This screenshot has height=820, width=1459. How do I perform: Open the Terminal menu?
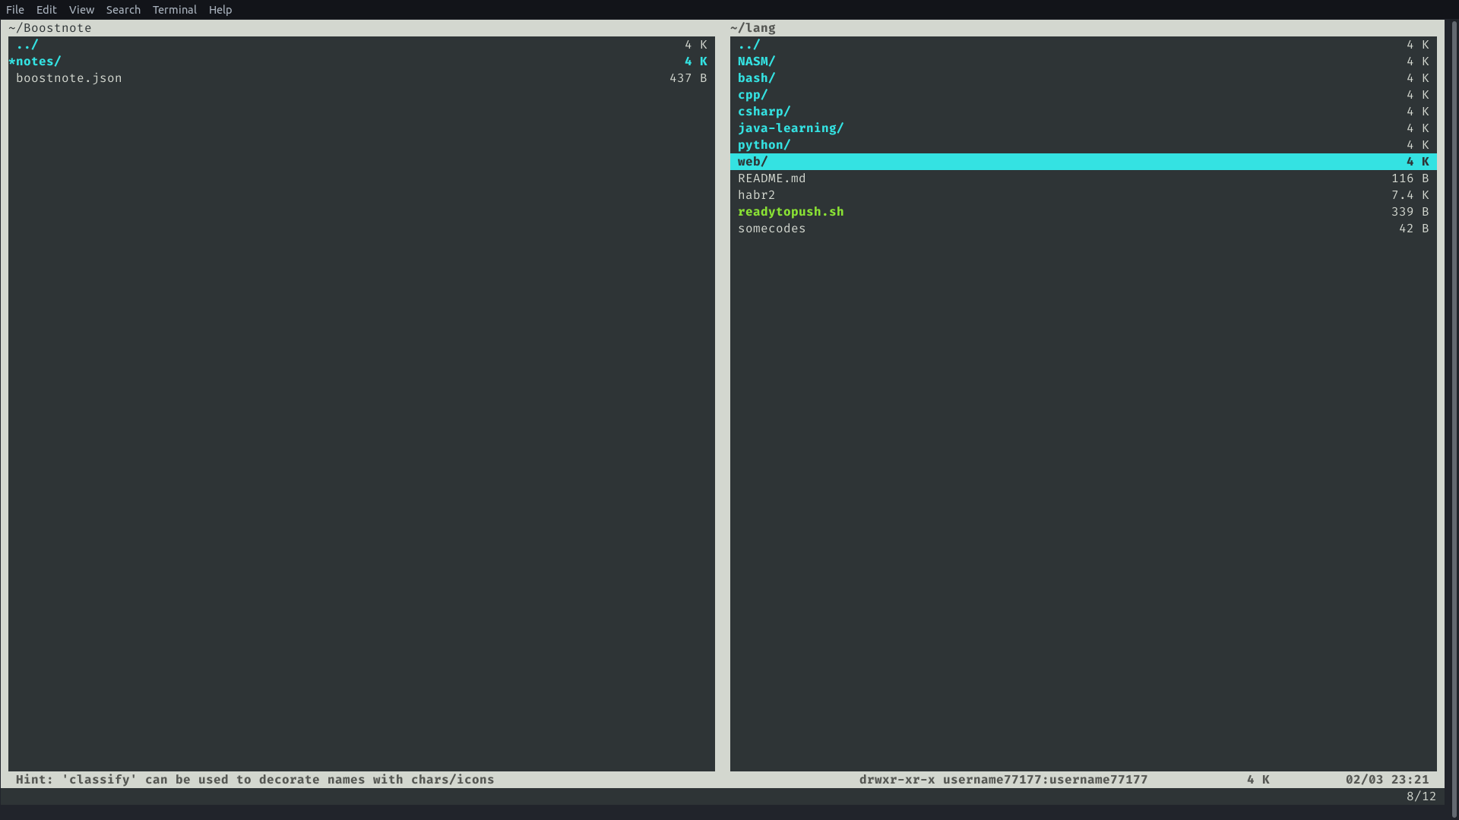pos(174,10)
